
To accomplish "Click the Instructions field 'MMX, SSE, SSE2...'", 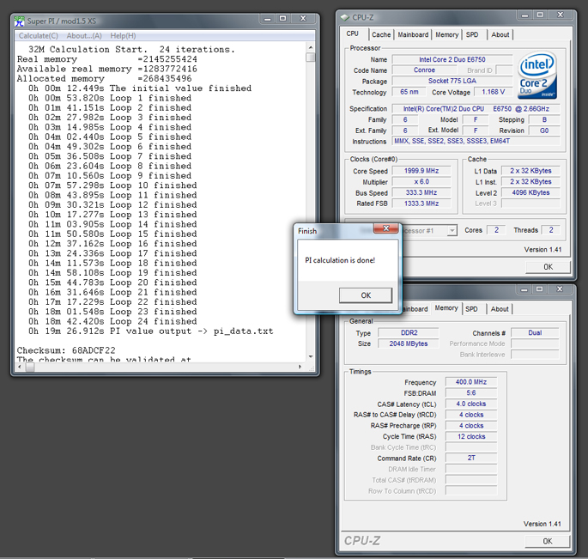I will point(476,141).
